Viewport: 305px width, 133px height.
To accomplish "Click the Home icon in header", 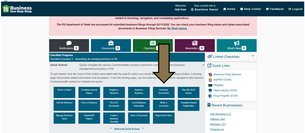I will click(x=225, y=9).
